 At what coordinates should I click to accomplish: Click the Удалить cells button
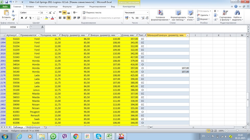tap(203, 15)
